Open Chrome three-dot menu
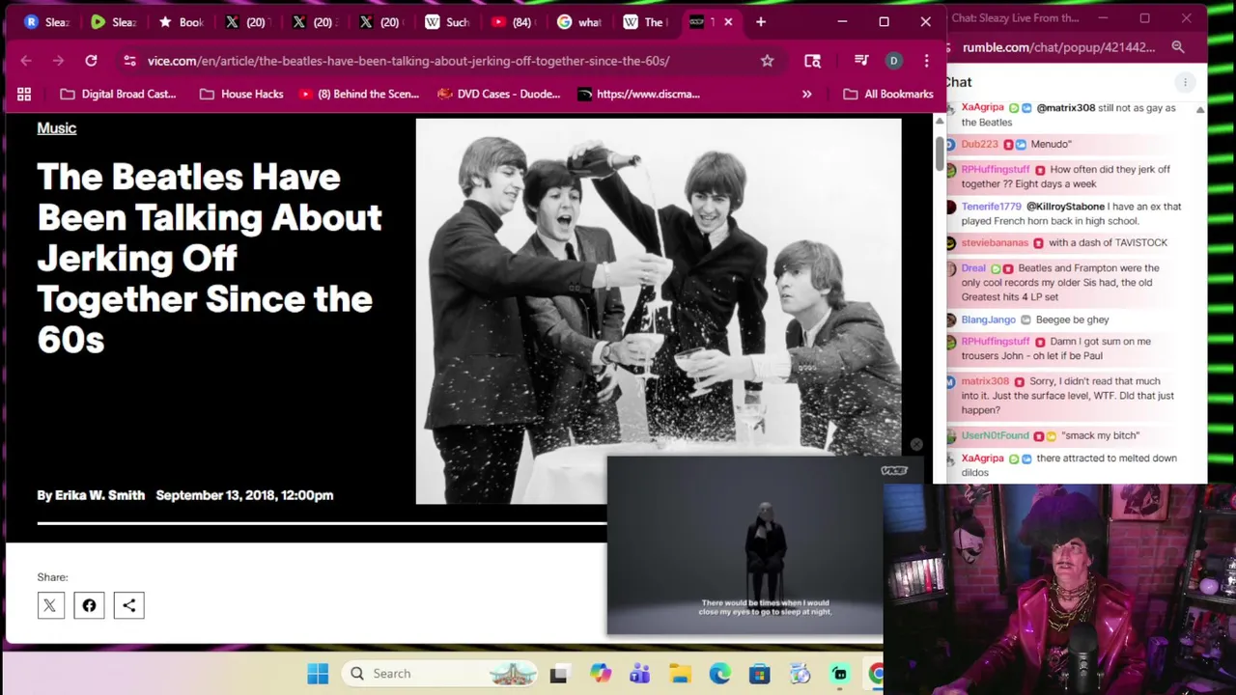This screenshot has width=1236, height=695. (x=926, y=61)
